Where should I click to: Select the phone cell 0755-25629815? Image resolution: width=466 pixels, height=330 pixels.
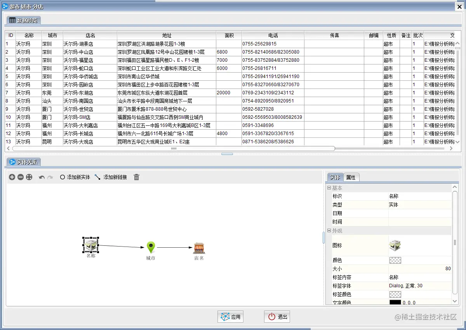click(273, 44)
